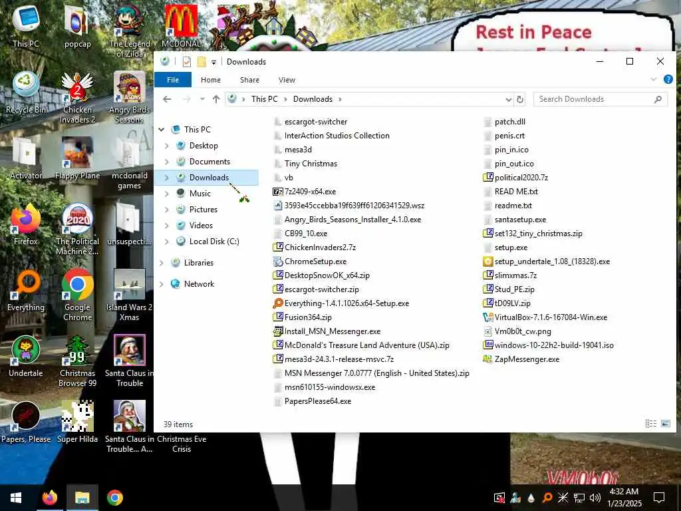
Task: Launch the Undertale desktop shortcut
Action: (x=26, y=357)
